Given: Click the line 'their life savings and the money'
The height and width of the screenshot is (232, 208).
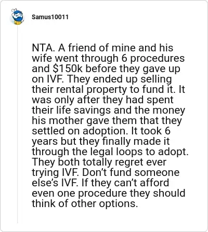Looking at the screenshot, I should tap(108, 111).
